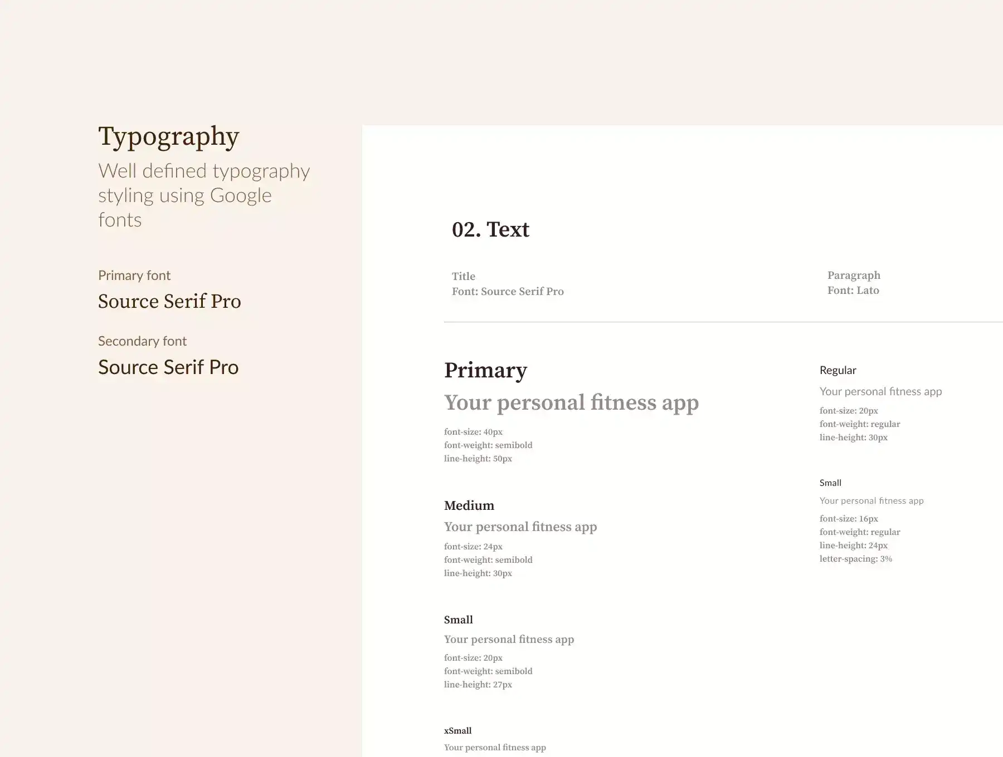Screen dimensions: 1003x757
Task: Click the '02. Text' section heading
Action: click(490, 229)
